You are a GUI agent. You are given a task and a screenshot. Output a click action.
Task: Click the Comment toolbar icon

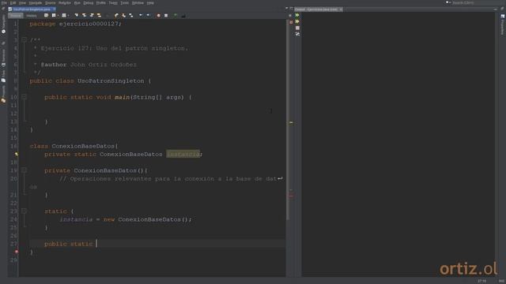point(176,15)
